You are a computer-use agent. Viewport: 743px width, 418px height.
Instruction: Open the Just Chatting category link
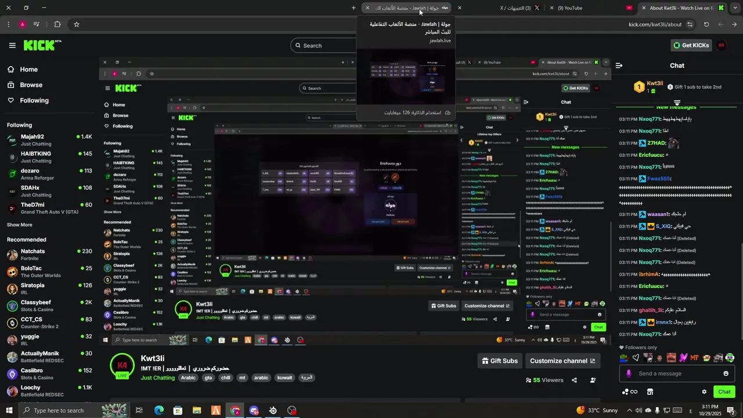pos(158,378)
